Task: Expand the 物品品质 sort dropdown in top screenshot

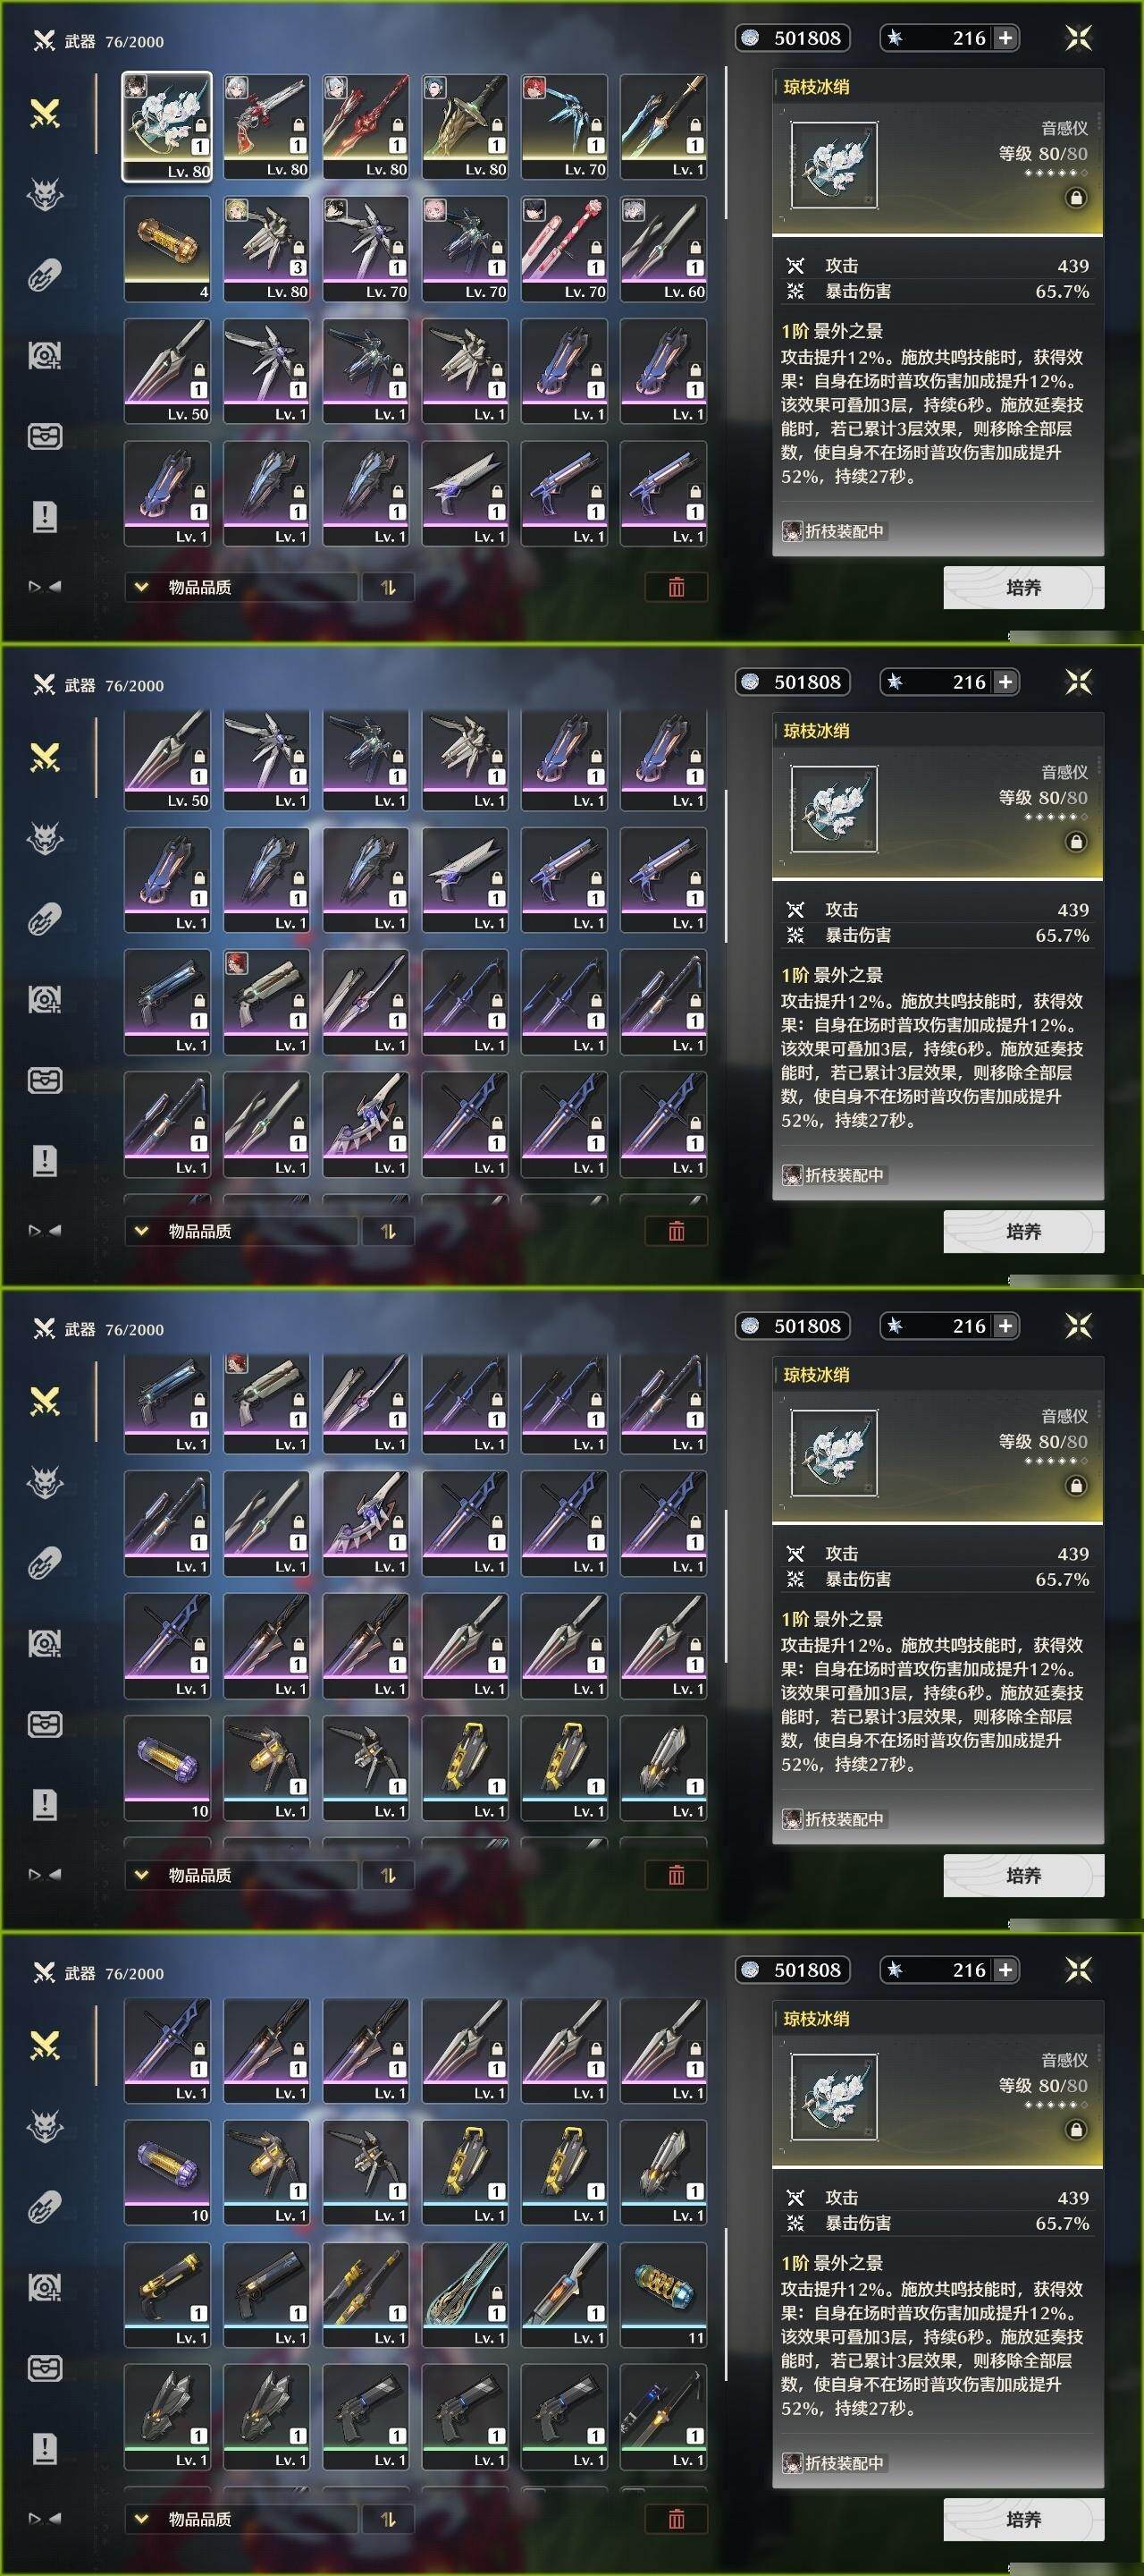Action: pos(240,587)
